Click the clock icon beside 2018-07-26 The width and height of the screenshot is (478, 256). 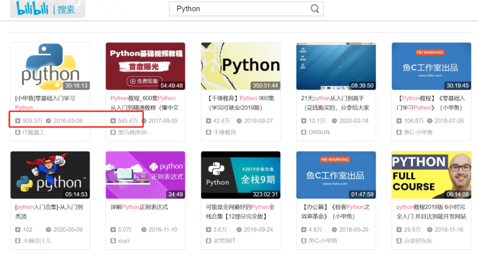429,121
